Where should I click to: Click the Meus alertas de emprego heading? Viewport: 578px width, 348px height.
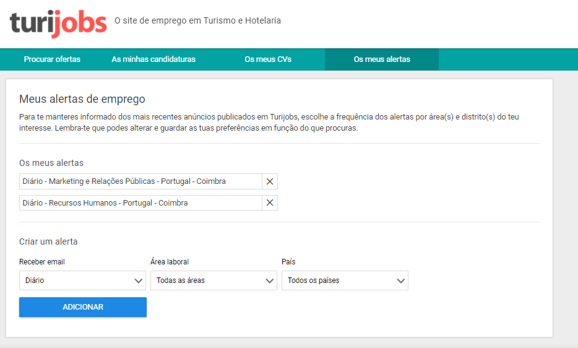point(82,99)
